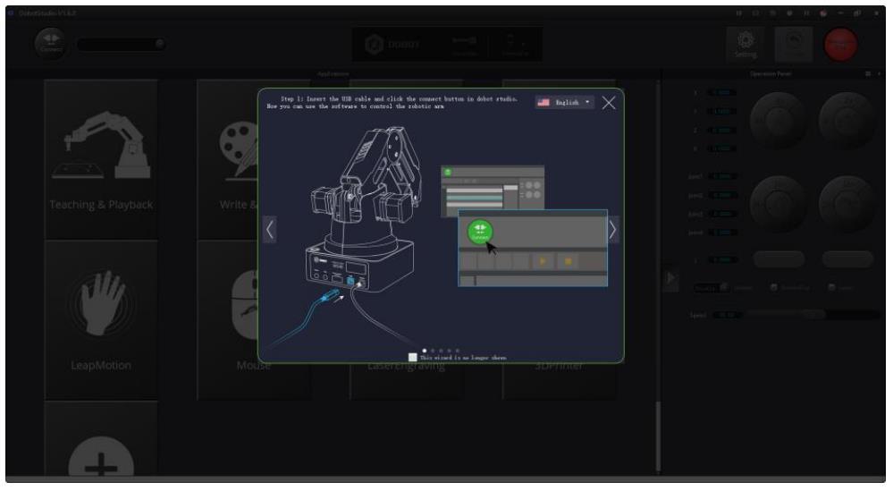Open the English language dropdown in wizard
Image resolution: width=893 pixels, height=491 pixels.
[564, 103]
